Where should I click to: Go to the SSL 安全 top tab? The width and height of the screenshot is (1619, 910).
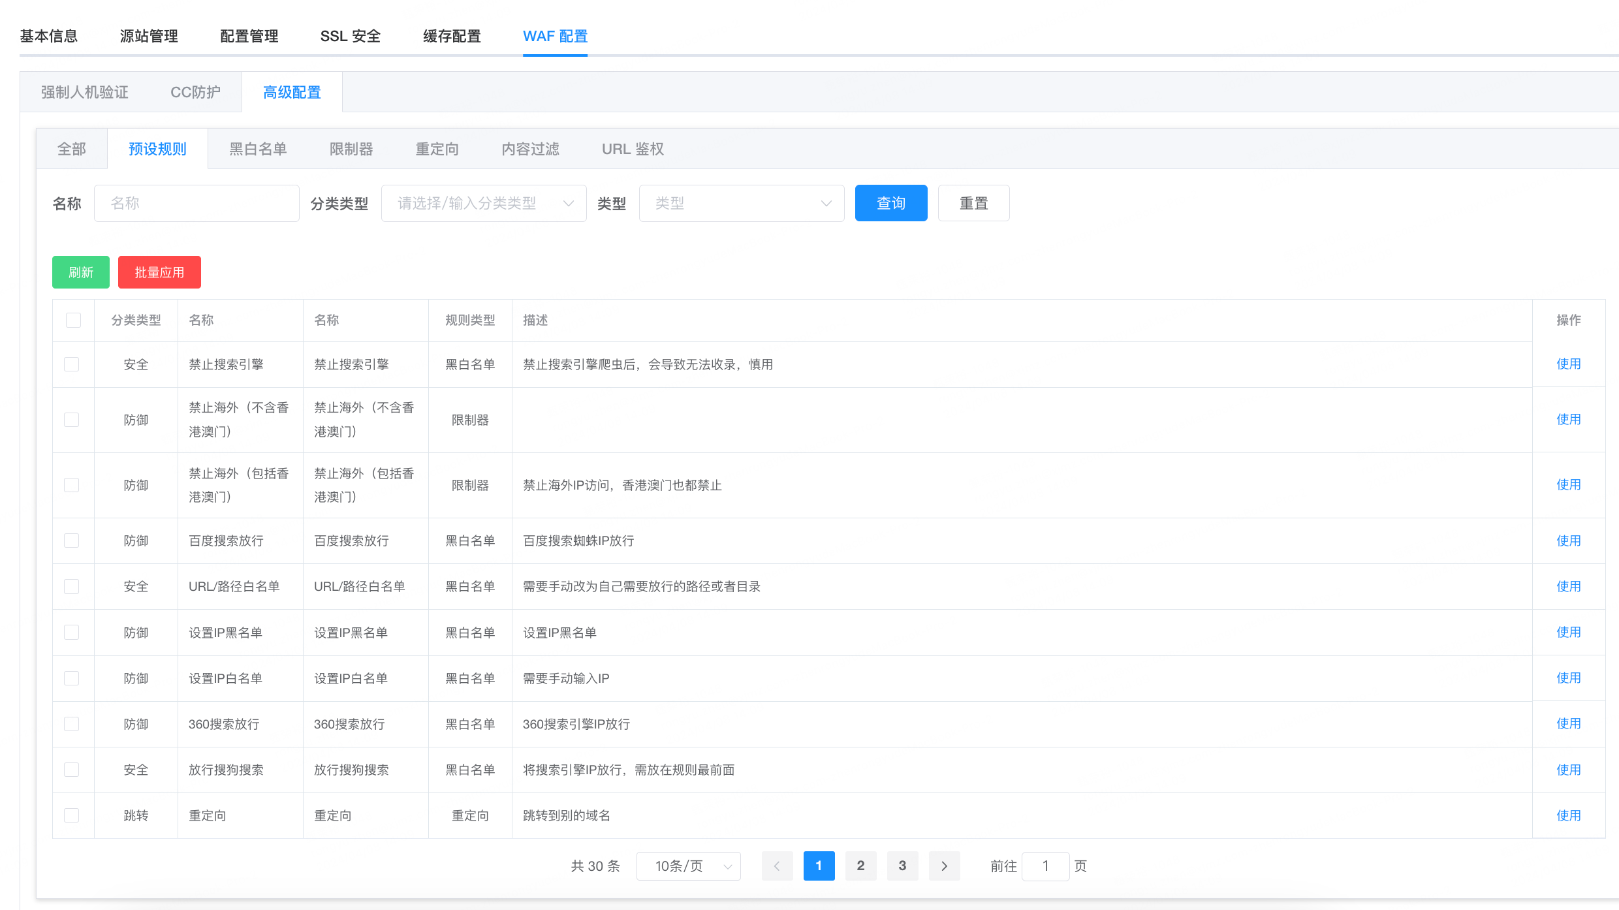[350, 36]
